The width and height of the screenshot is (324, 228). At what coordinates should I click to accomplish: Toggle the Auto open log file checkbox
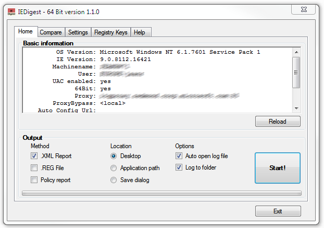tap(179, 156)
